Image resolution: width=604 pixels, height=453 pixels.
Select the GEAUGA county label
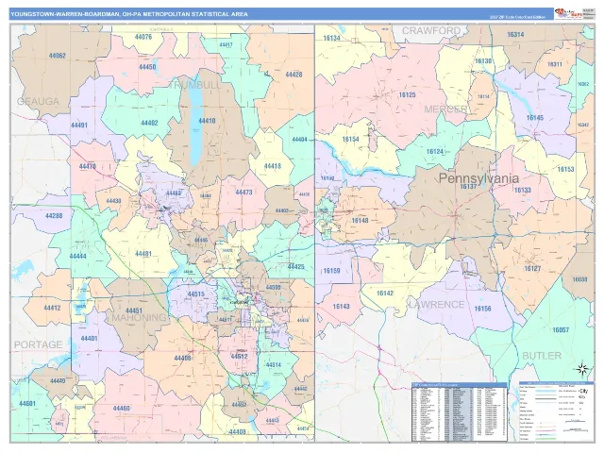pyautogui.click(x=38, y=101)
